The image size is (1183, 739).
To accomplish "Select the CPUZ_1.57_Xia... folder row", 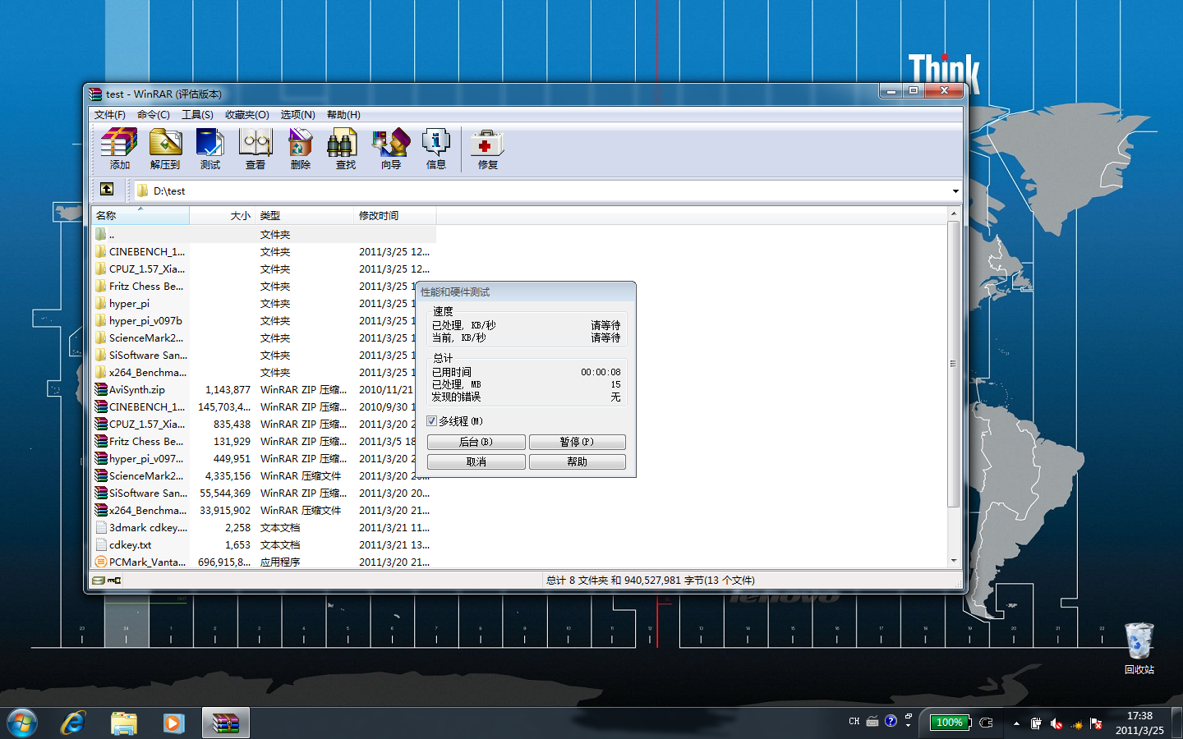I will [264, 269].
